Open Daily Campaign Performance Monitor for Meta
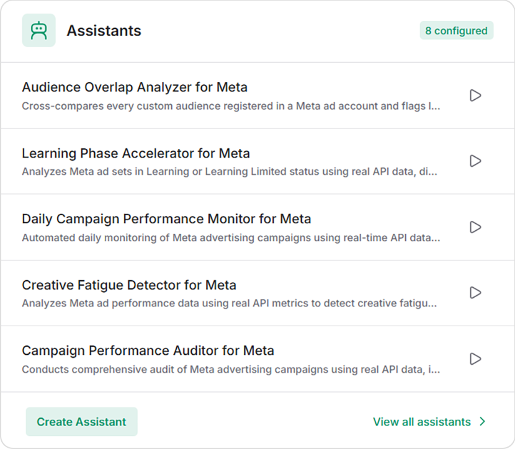 coord(166,219)
